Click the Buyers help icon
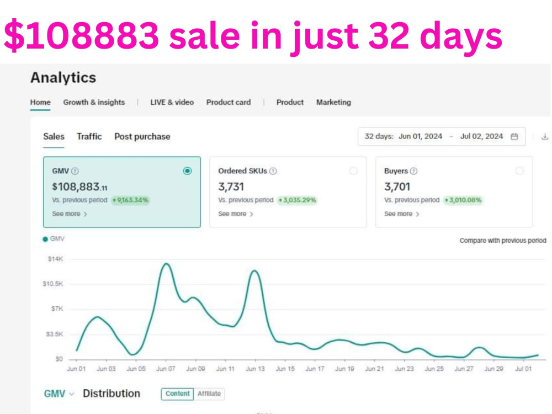 pyautogui.click(x=414, y=171)
